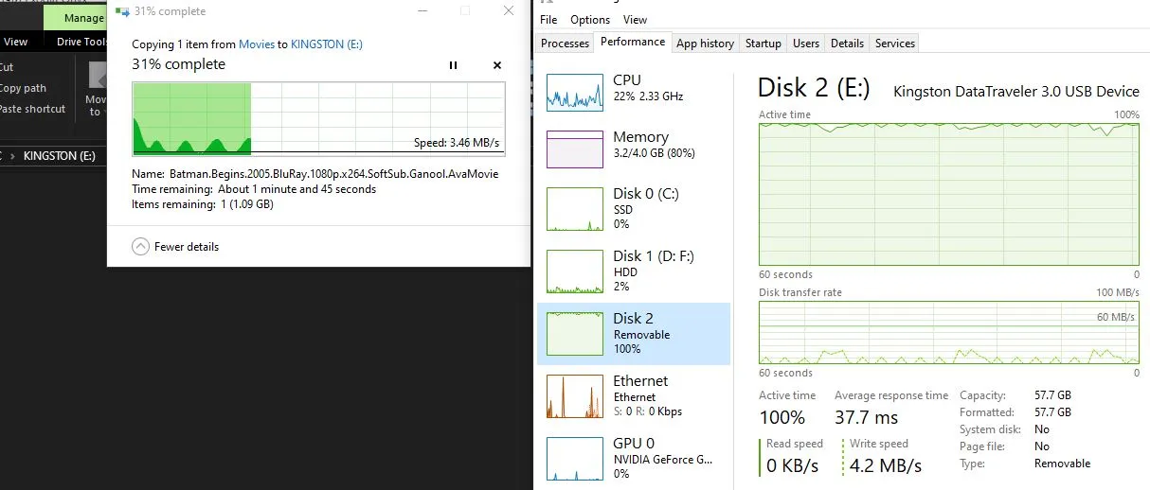Open the Options menu in Task Manager

[590, 19]
